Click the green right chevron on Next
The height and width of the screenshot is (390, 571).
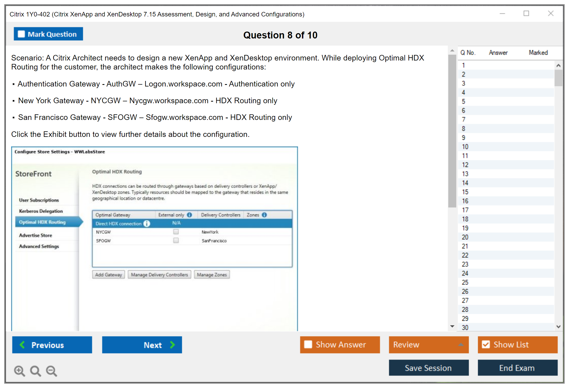tap(173, 345)
